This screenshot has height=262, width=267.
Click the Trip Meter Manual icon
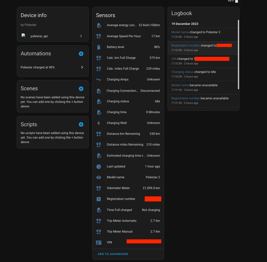[x=99, y=232]
